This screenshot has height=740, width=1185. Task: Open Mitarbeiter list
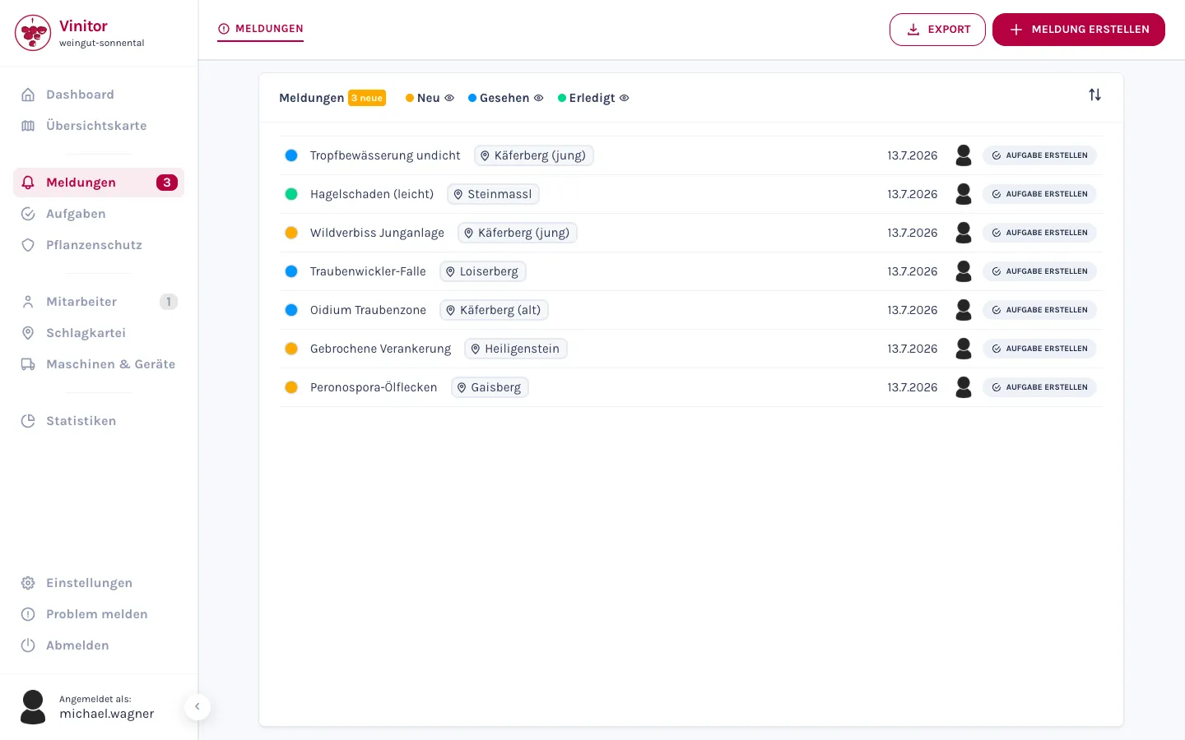tap(99, 302)
